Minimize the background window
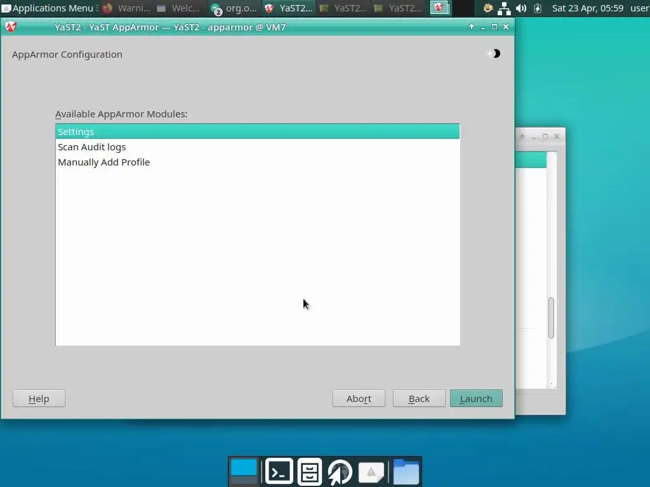650x487 pixels. [534, 136]
